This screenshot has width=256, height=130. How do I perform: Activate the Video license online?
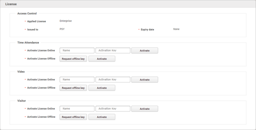point(145,80)
